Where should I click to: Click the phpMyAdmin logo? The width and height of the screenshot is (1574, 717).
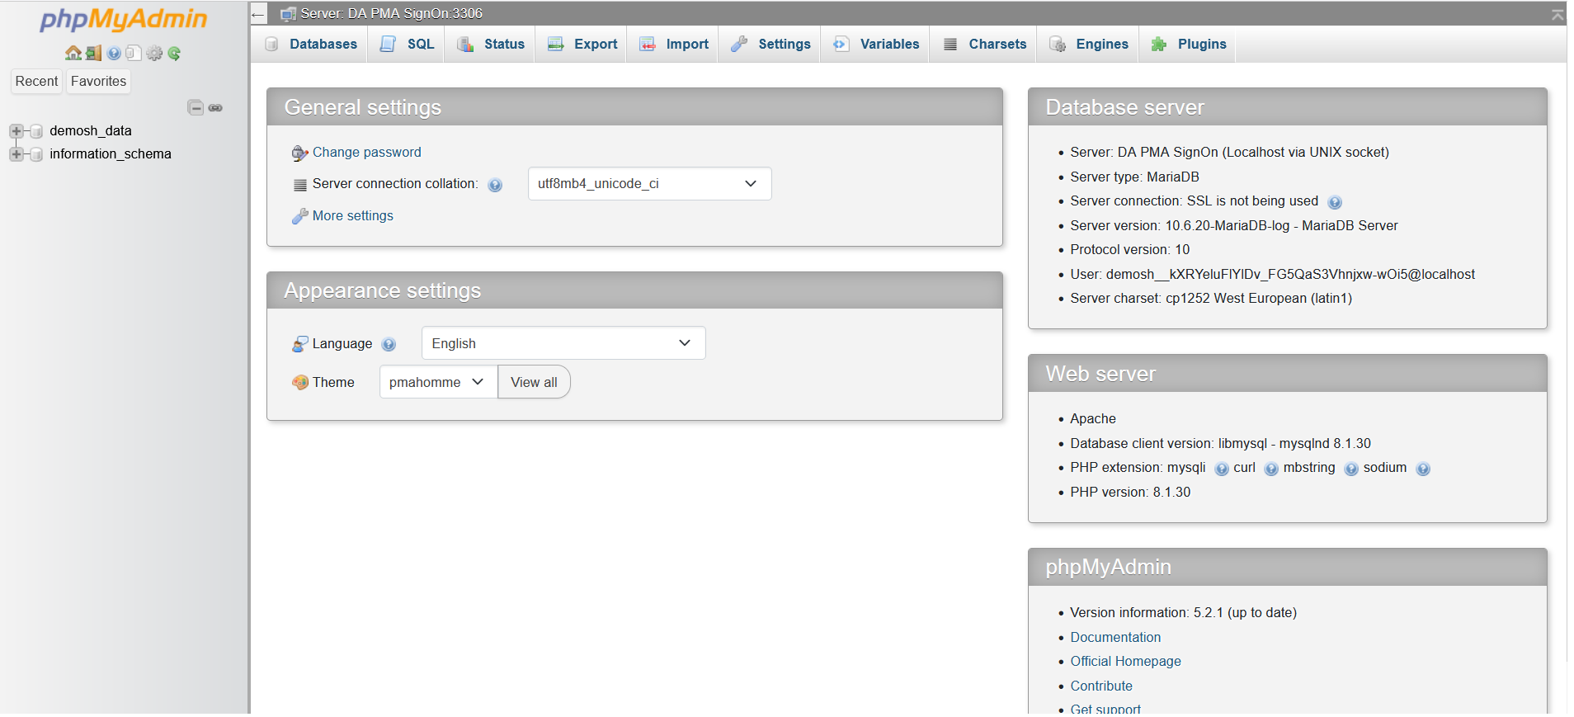(x=124, y=19)
